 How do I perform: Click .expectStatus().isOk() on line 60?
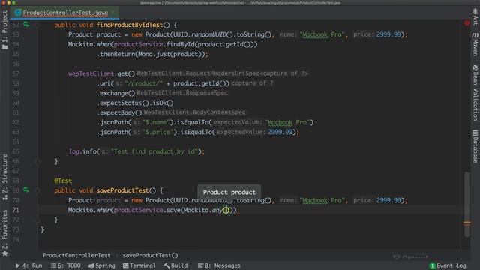[135, 103]
